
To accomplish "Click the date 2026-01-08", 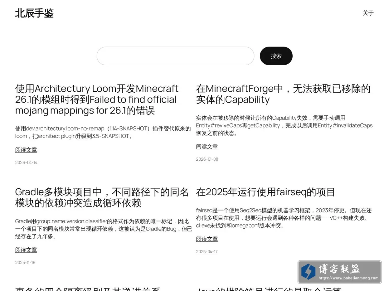I will click(207, 159).
